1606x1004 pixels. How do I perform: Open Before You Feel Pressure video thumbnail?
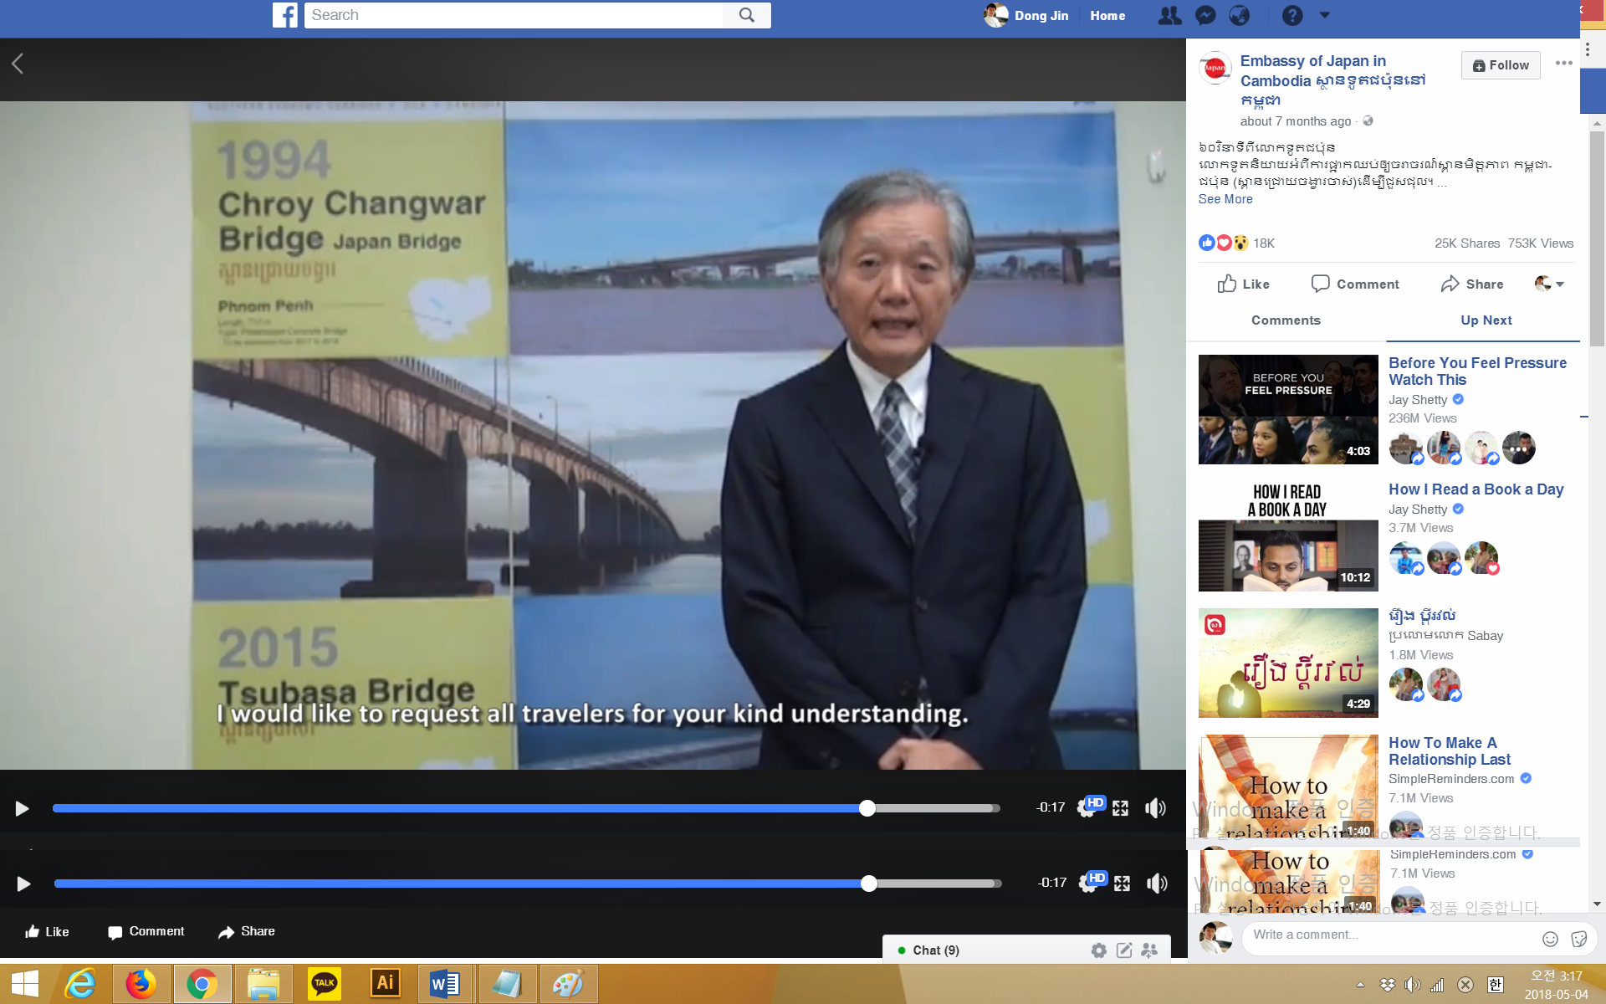(x=1288, y=409)
